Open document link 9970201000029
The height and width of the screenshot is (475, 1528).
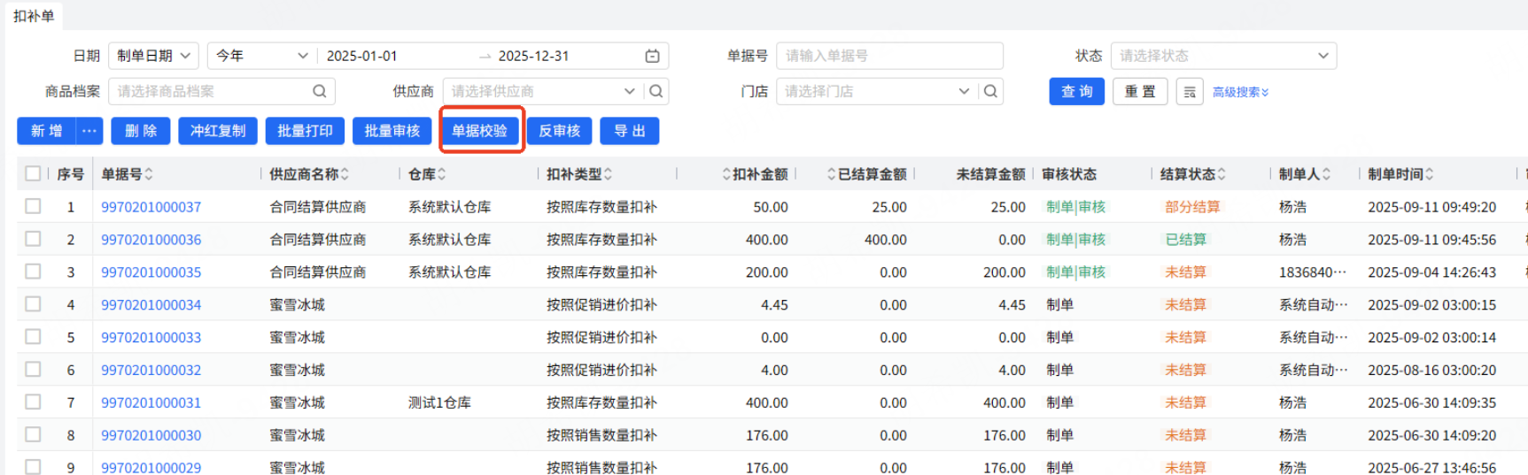(x=151, y=467)
